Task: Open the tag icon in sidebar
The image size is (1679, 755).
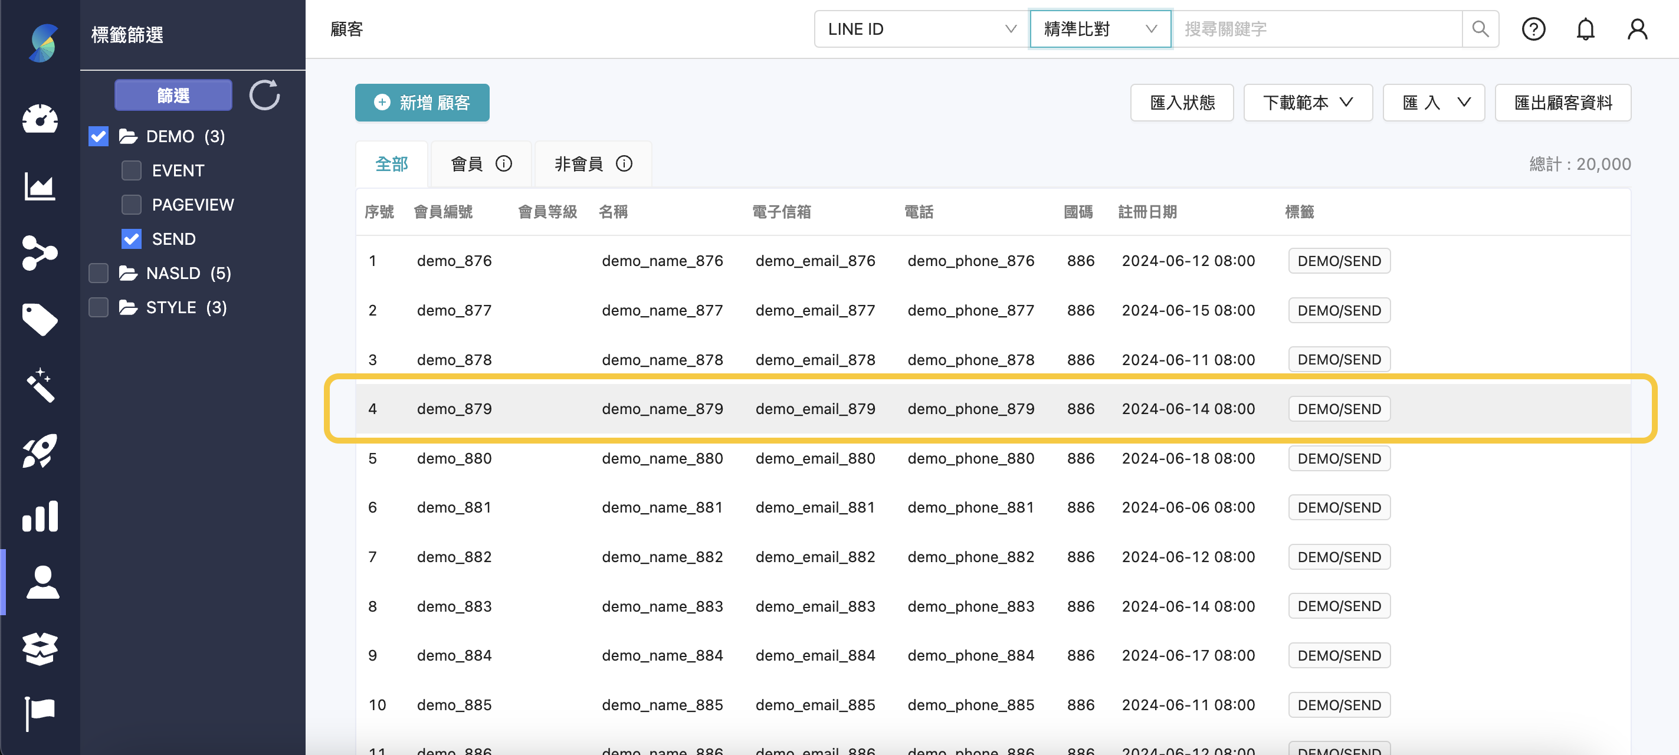Action: pyautogui.click(x=40, y=319)
